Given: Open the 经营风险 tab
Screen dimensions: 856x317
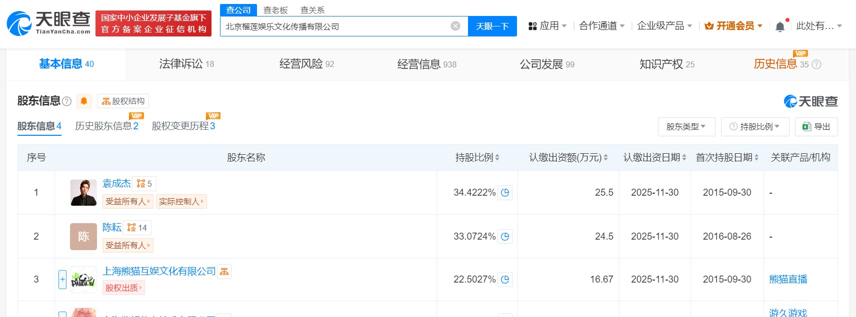Looking at the screenshot, I should (x=306, y=64).
